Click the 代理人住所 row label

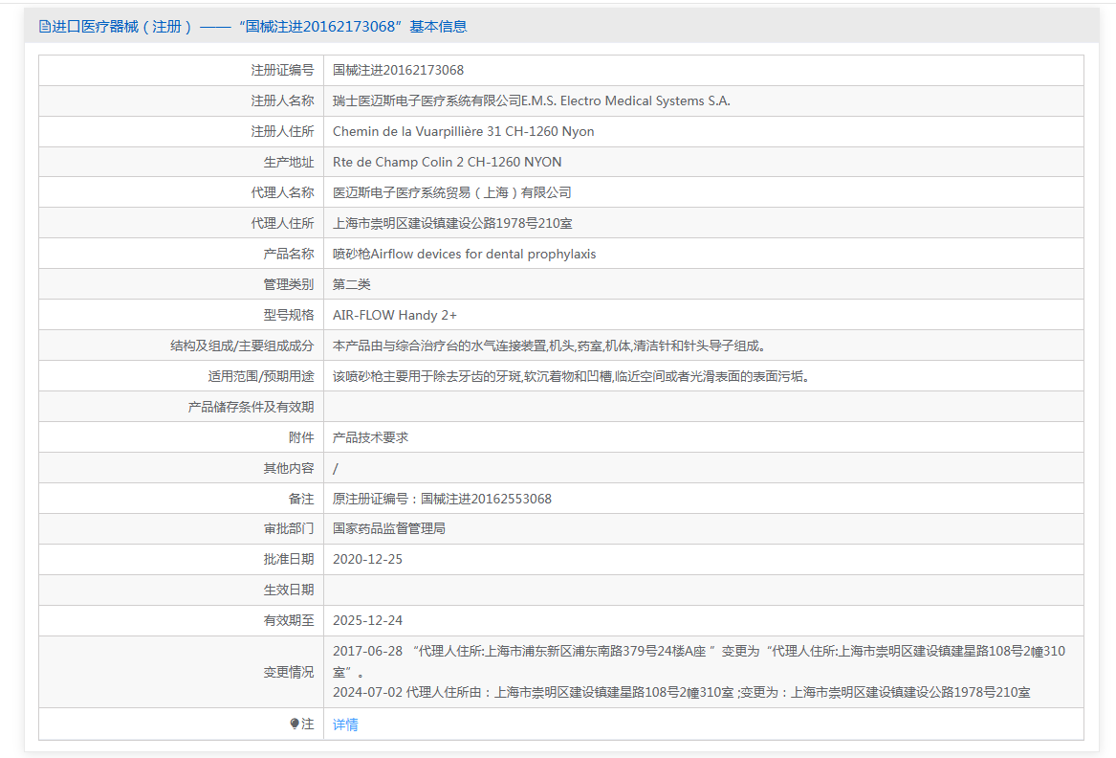pos(282,223)
